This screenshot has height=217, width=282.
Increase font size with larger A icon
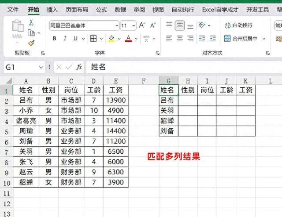coord(142,25)
